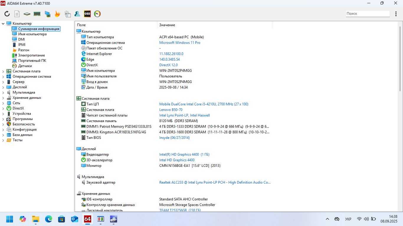Image resolution: width=403 pixels, height=226 pixels.
Task: Open File Explorer from the taskbar
Action: [x=36, y=219]
